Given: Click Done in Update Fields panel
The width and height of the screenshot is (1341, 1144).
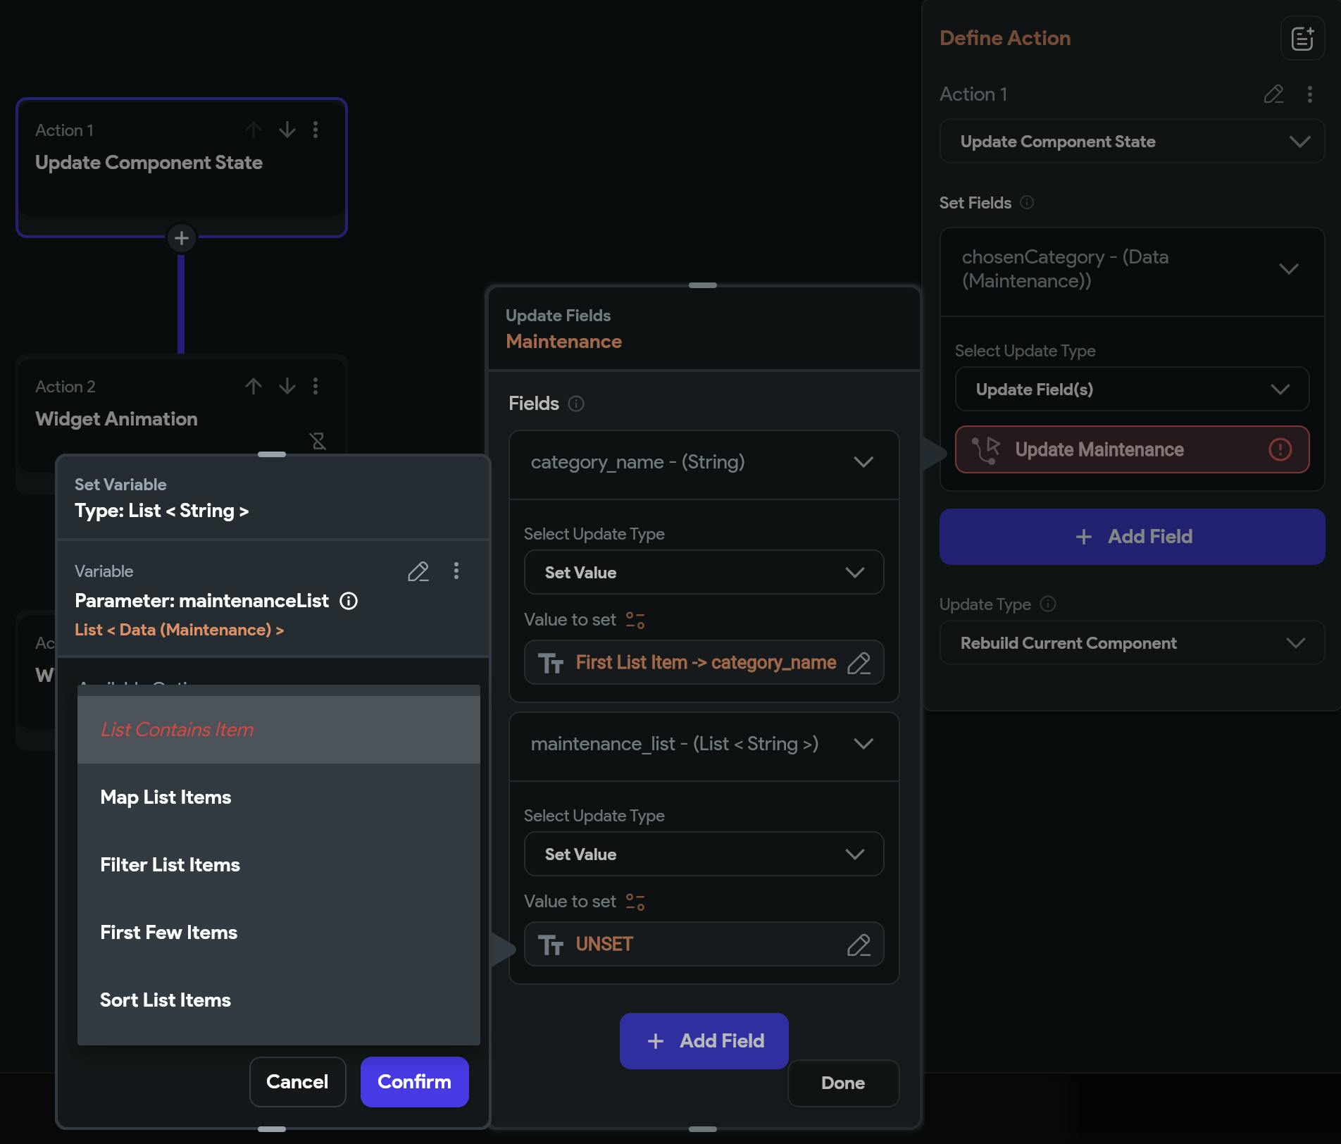Looking at the screenshot, I should [x=842, y=1083].
